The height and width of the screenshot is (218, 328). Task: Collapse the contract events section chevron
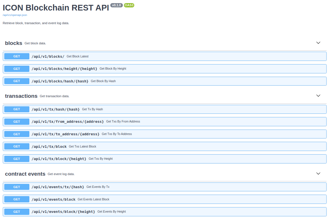318,174
